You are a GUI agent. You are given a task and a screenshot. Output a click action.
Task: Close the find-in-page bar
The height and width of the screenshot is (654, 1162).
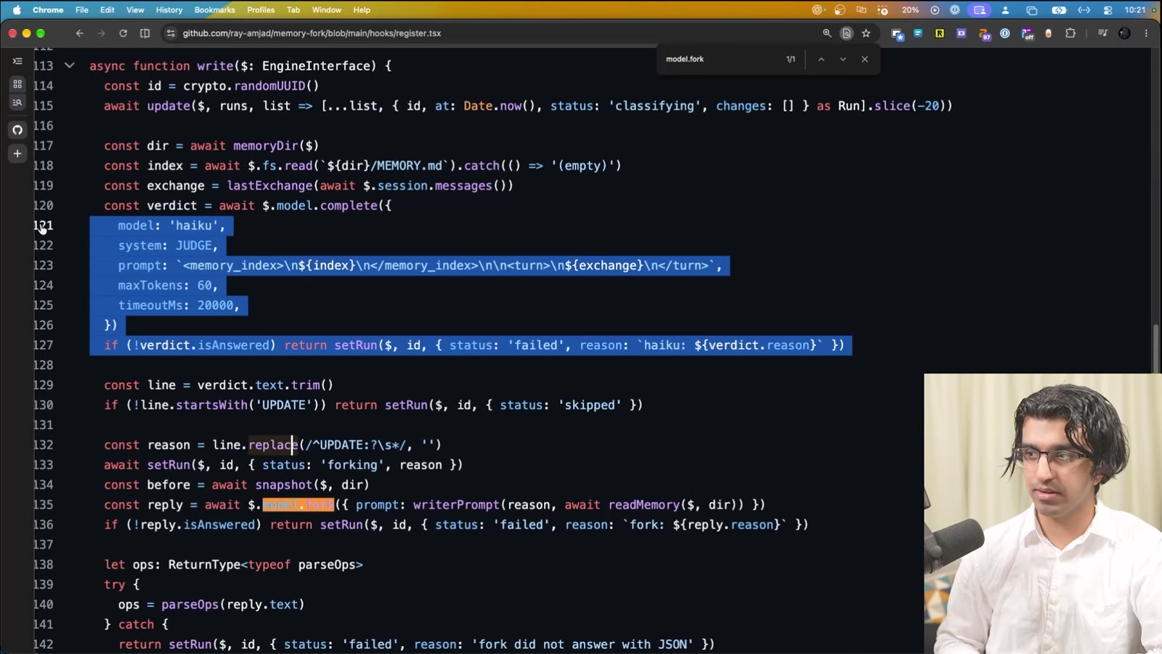pos(864,60)
